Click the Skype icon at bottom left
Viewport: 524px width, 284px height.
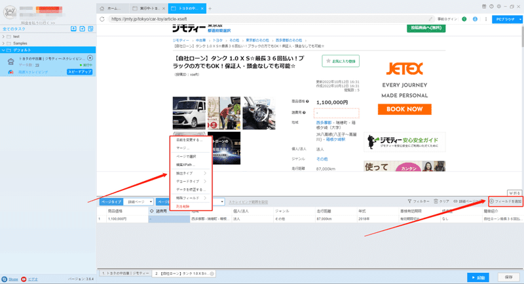5,279
